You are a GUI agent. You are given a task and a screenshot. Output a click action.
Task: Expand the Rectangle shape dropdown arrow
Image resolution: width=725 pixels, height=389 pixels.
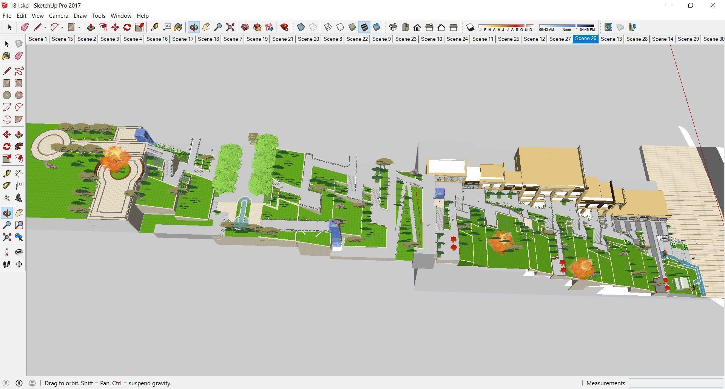pyautogui.click(x=79, y=27)
